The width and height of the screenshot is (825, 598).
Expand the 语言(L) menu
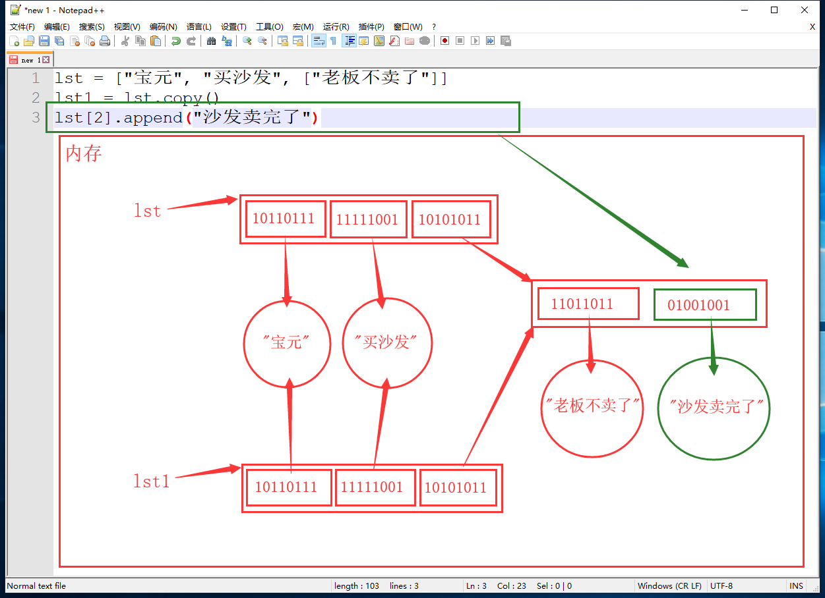pyautogui.click(x=199, y=27)
